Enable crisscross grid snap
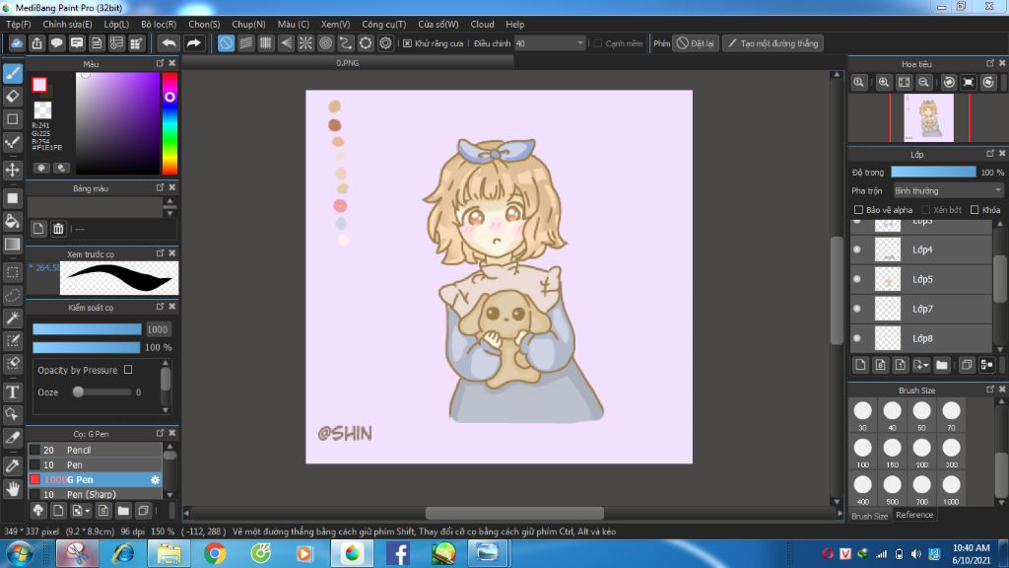This screenshot has width=1009, height=568. click(x=266, y=43)
